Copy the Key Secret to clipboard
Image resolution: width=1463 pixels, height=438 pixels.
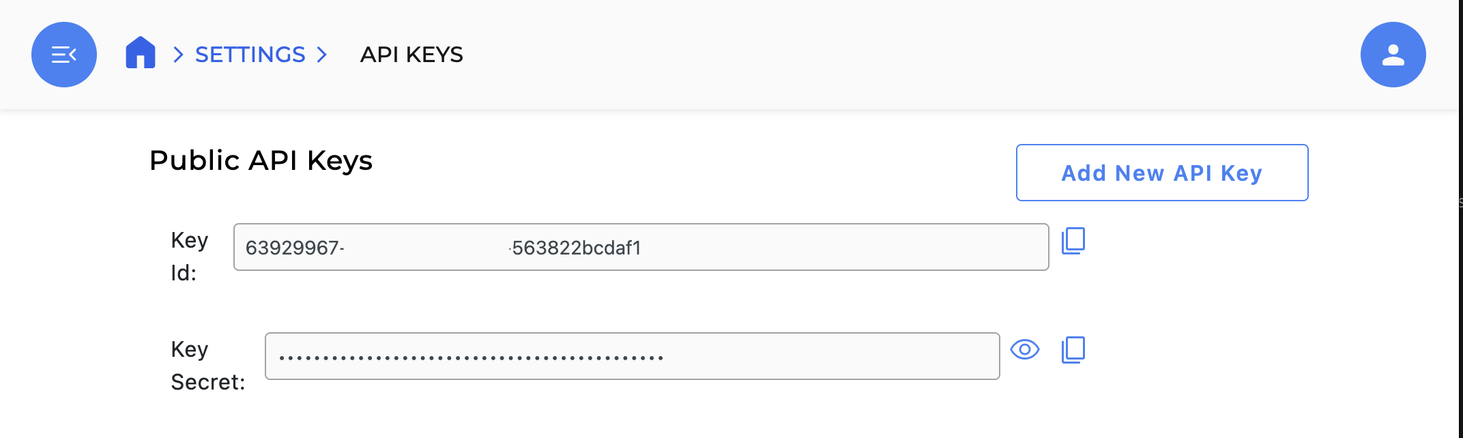(x=1073, y=350)
